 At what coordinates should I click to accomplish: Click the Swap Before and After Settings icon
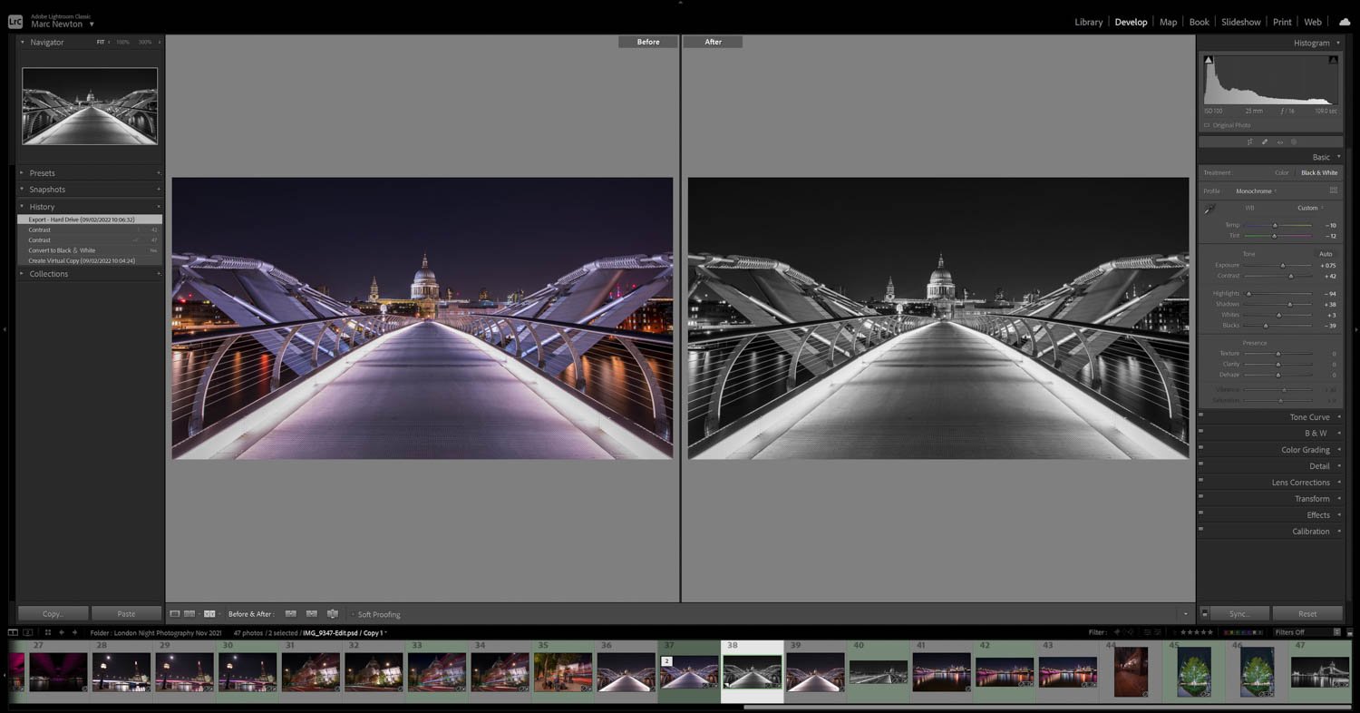[x=333, y=614]
